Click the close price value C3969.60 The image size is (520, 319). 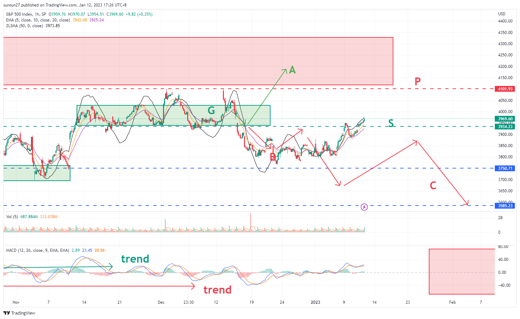(x=115, y=14)
